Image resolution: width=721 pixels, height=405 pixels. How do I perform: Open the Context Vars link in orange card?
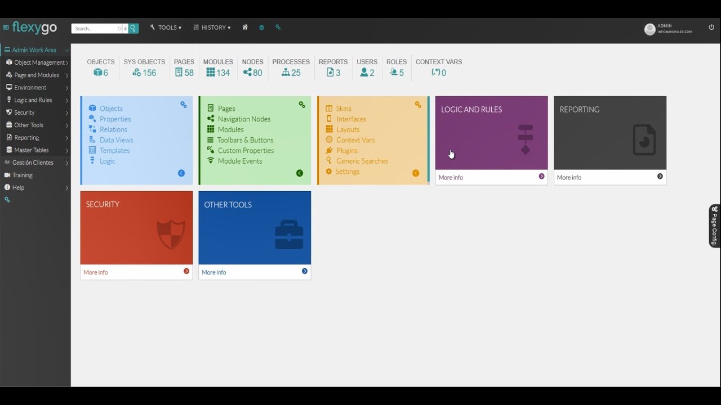click(355, 140)
